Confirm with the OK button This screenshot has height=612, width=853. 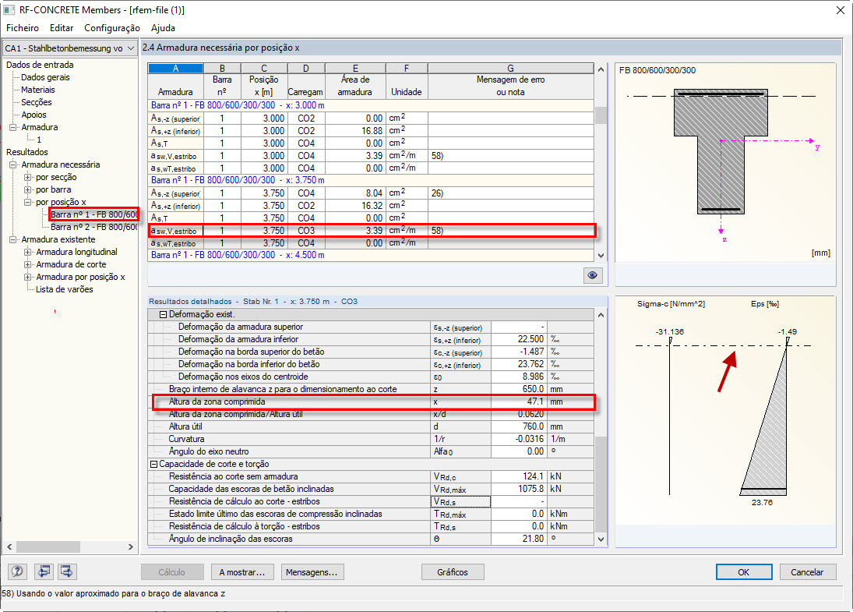tap(744, 572)
